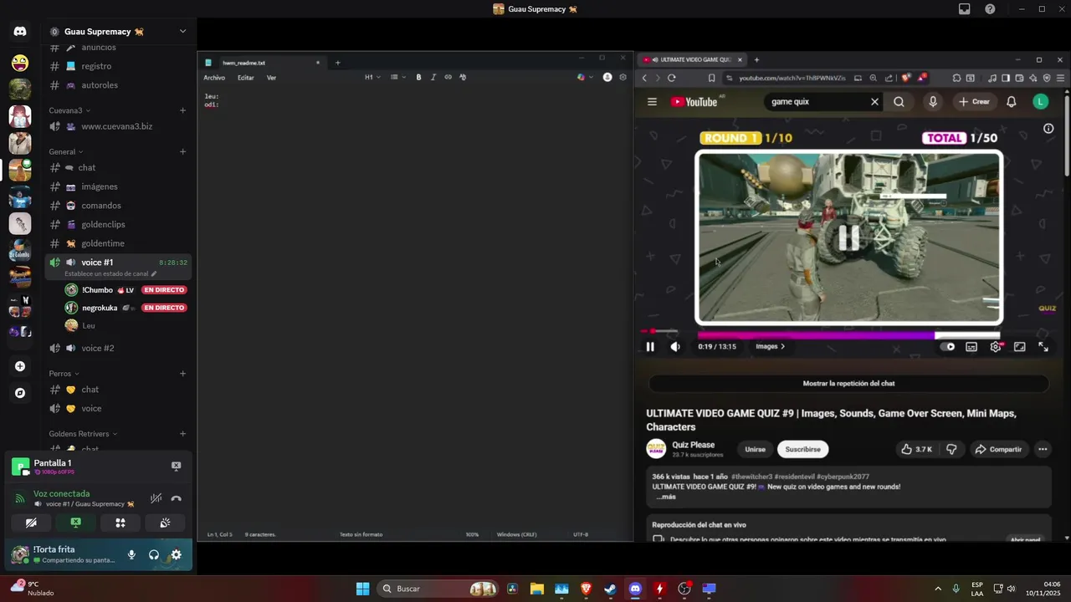1071x602 pixels.
Task: Open Discord explore servers compass icon
Action: [20, 393]
